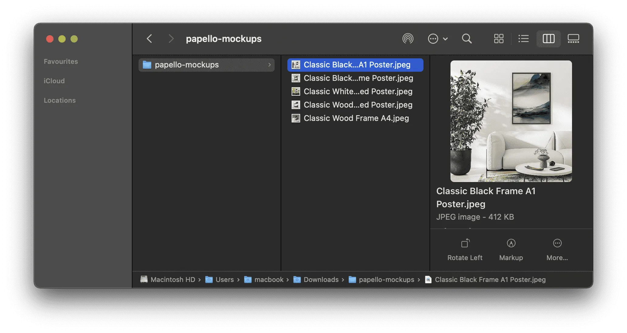The height and width of the screenshot is (333, 627).
Task: Click the Search icon in toolbar
Action: point(467,39)
